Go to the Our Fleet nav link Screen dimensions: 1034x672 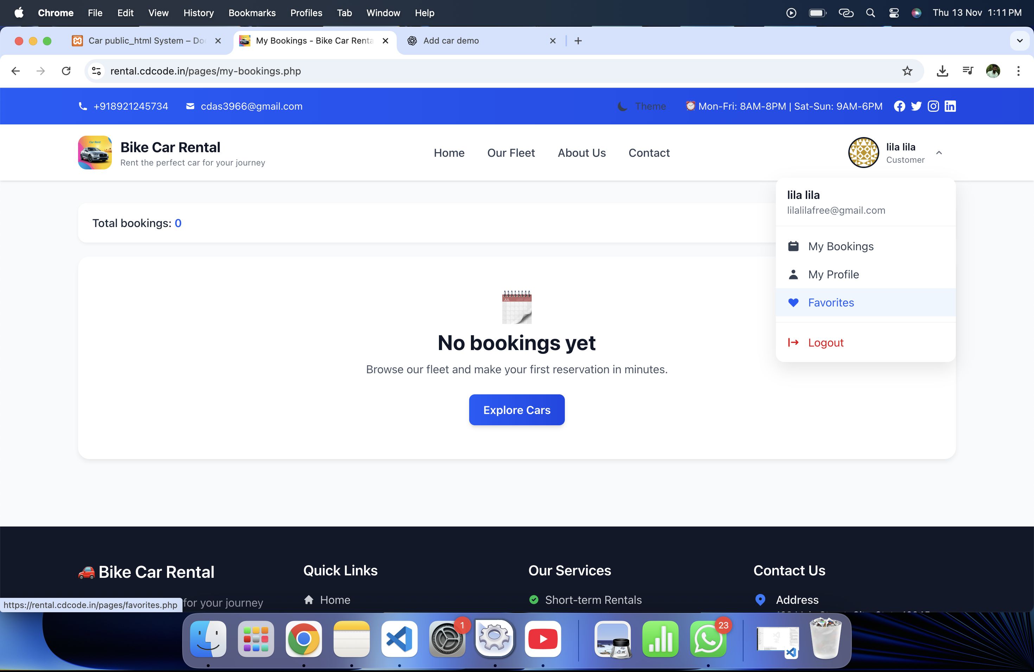(x=511, y=153)
